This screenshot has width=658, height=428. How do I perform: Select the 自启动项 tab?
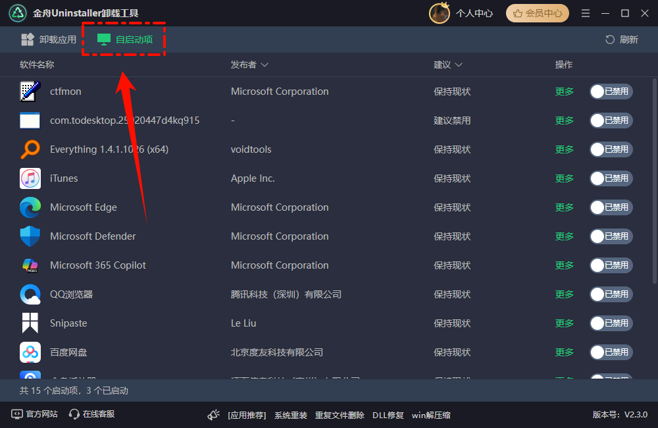[125, 40]
